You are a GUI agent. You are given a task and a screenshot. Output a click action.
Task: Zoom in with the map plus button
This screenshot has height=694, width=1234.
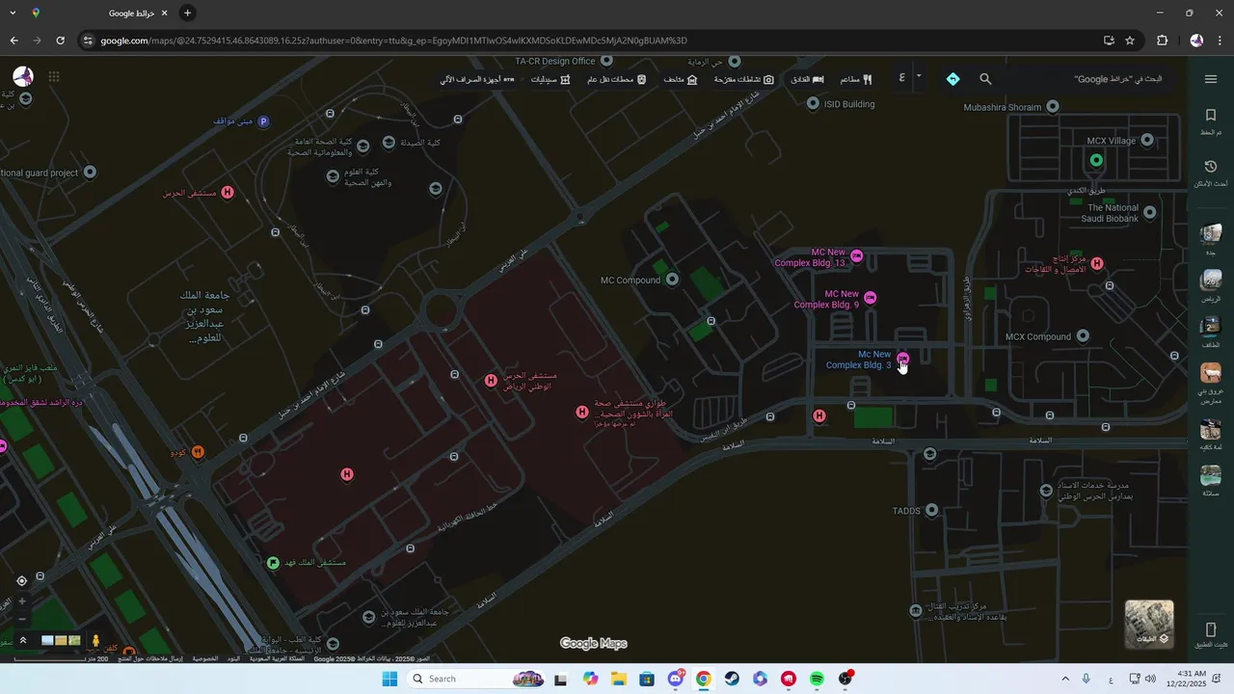pos(22,601)
